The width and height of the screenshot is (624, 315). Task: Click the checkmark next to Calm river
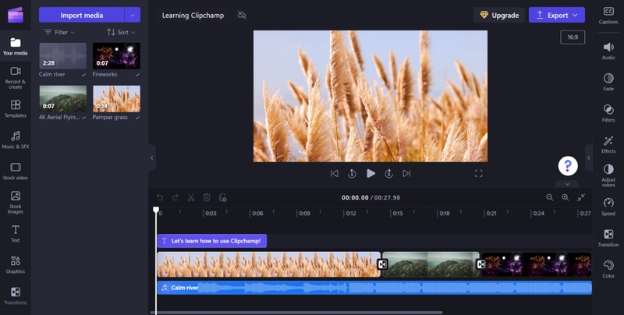click(x=83, y=74)
